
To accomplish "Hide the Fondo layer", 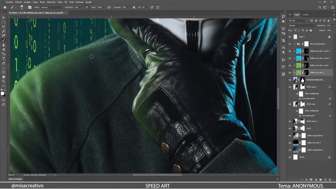I will (x=290, y=157).
